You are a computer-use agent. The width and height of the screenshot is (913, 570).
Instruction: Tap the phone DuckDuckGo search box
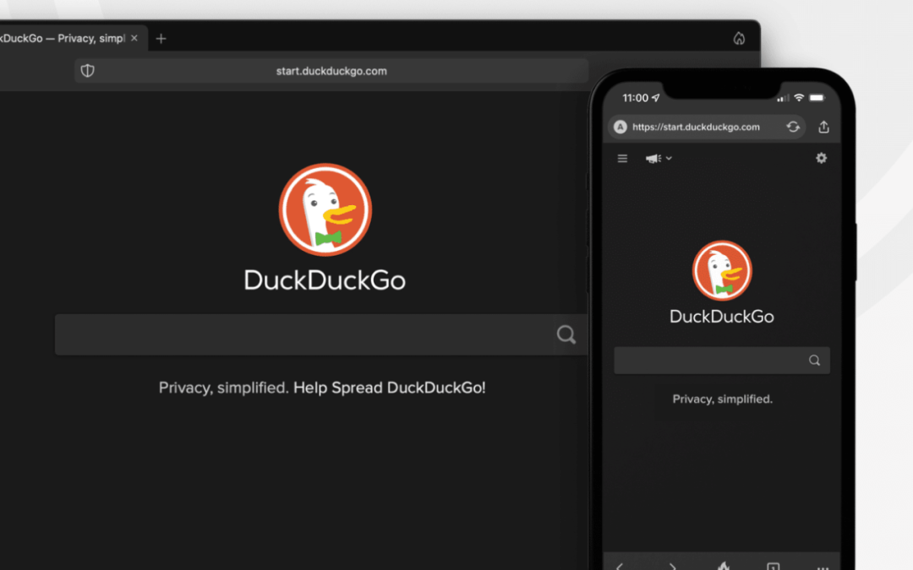tap(722, 361)
